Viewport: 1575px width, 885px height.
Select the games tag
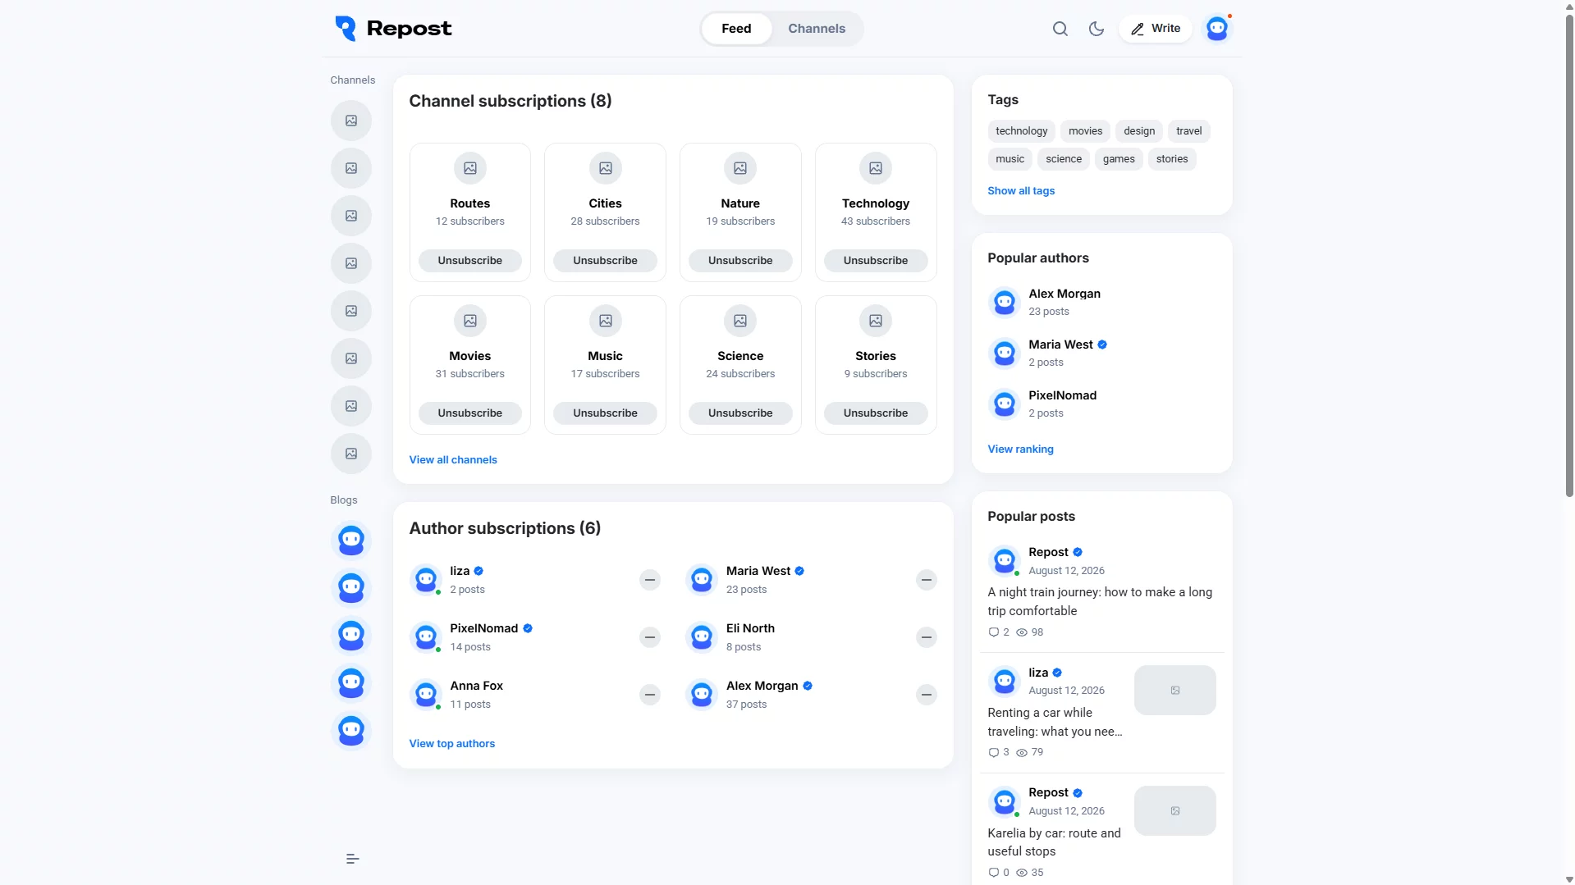coord(1118,159)
